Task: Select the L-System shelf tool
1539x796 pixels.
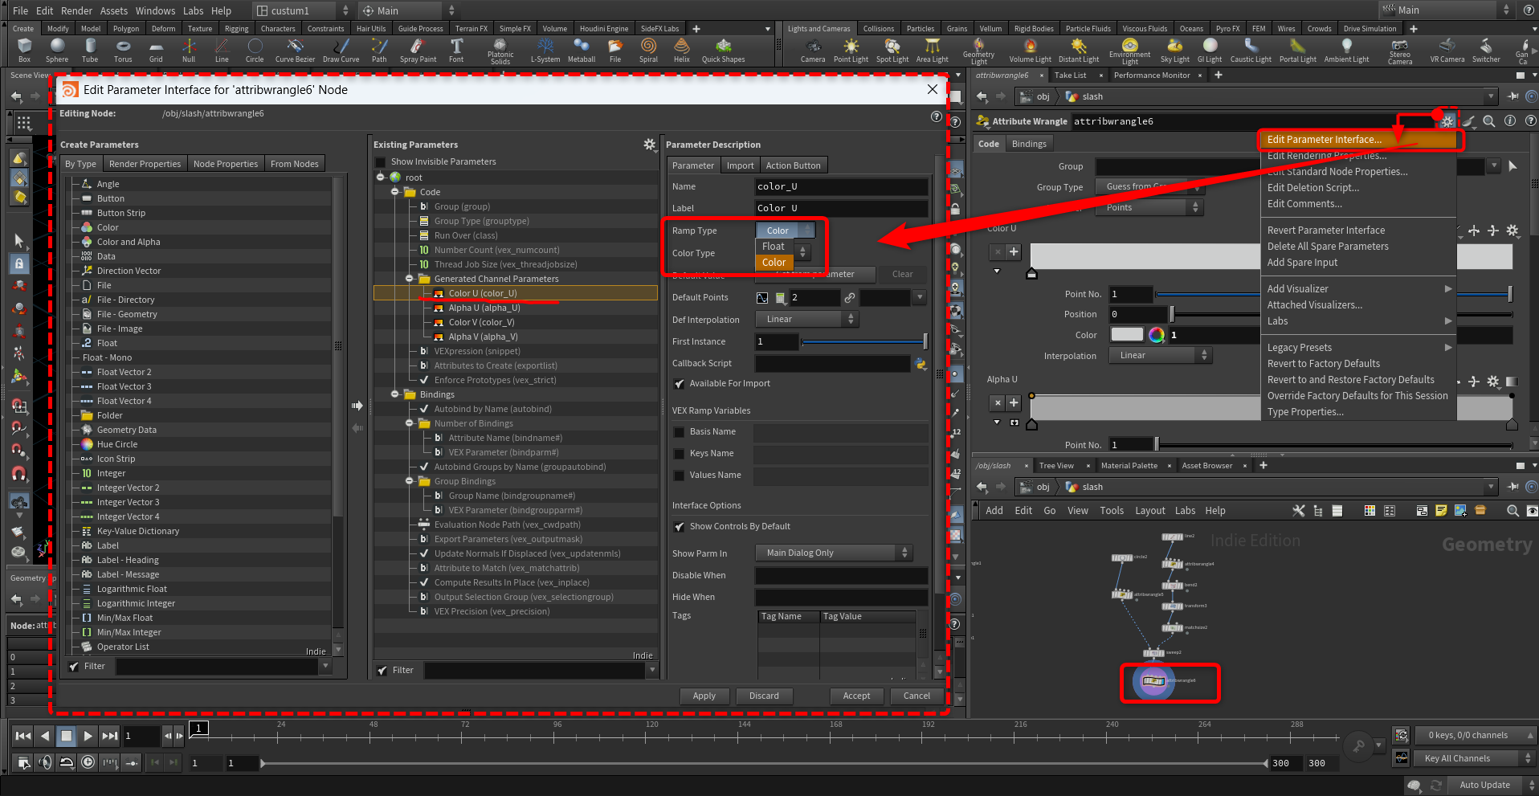Action: tap(545, 50)
